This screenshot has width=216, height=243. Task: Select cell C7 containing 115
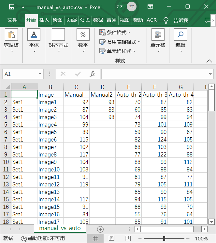coord(76,139)
